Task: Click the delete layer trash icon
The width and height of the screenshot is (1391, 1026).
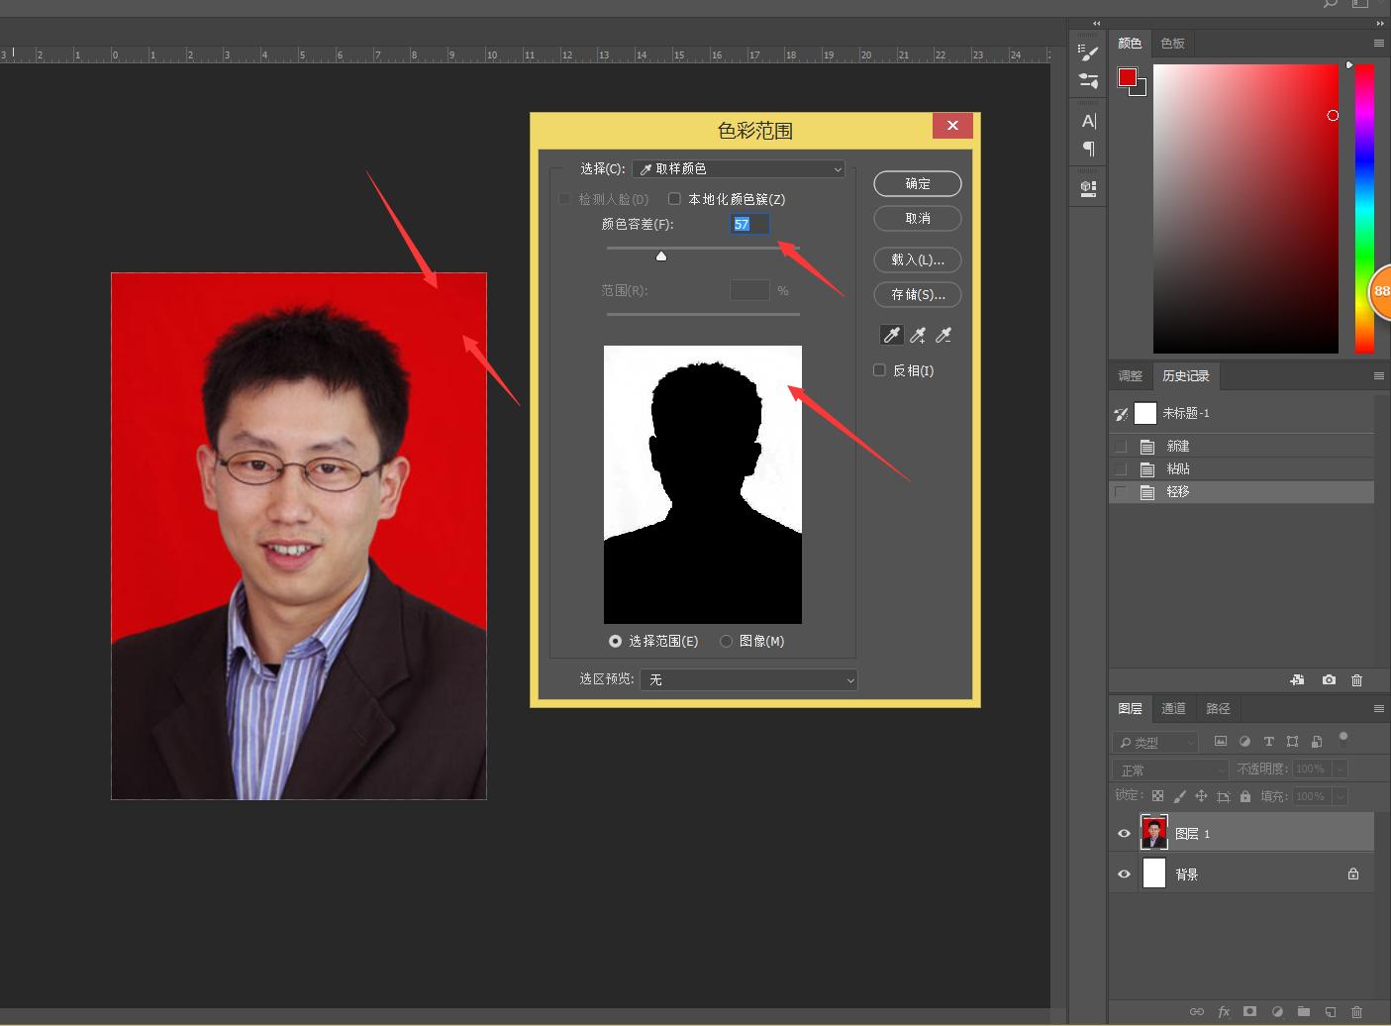Action: [x=1356, y=1012]
